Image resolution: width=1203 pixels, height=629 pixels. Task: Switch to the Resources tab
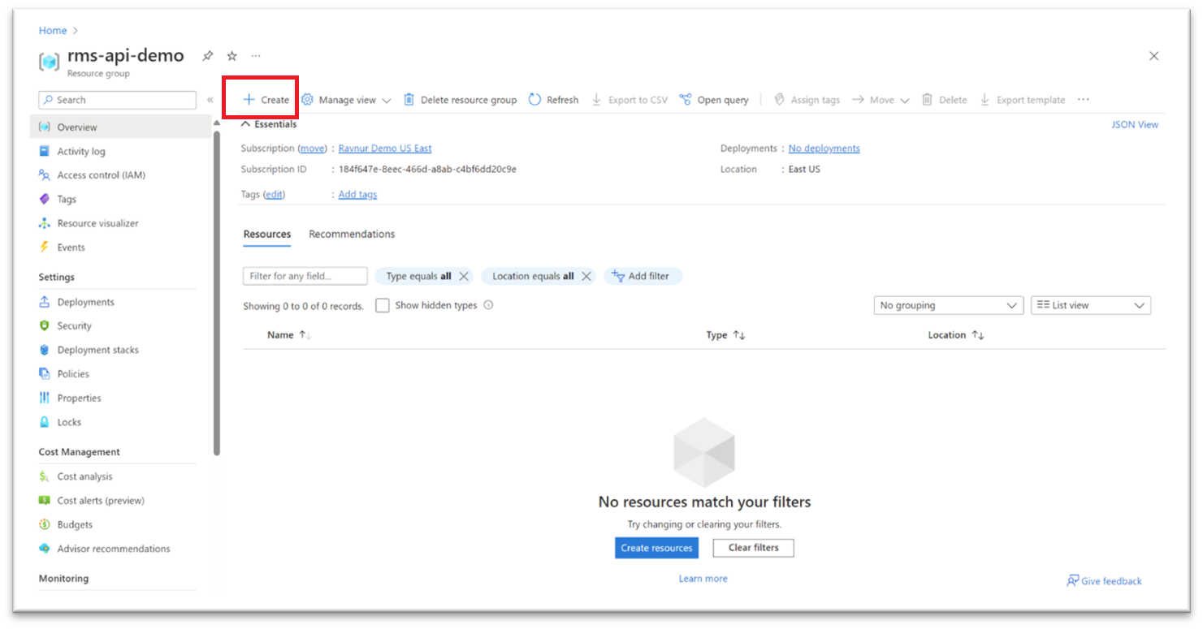(x=267, y=234)
